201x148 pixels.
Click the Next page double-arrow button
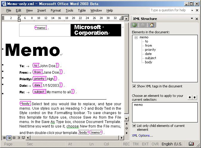pyautogui.click(x=126, y=133)
